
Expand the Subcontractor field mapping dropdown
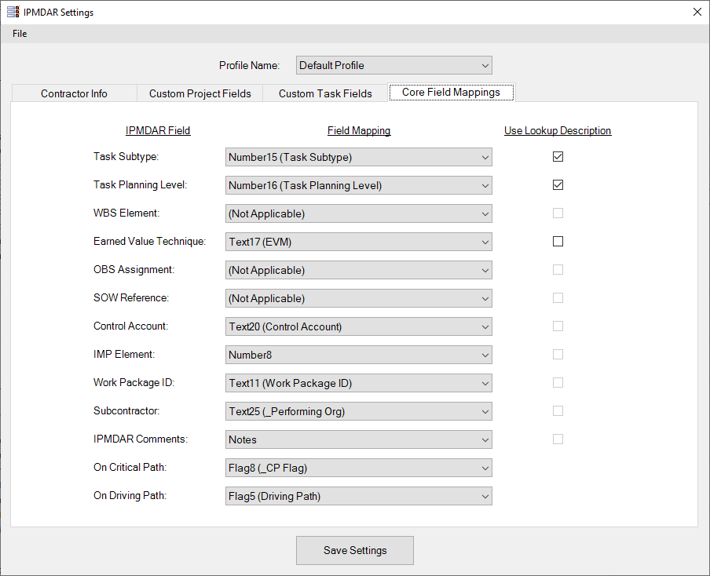tap(358, 411)
